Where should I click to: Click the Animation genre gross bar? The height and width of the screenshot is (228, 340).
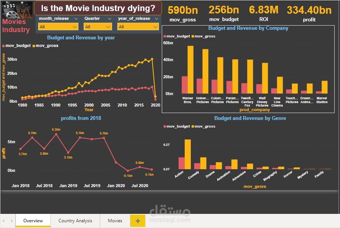coord(234,164)
